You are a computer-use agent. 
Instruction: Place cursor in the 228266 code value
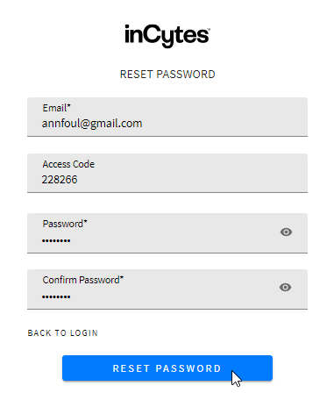60,180
